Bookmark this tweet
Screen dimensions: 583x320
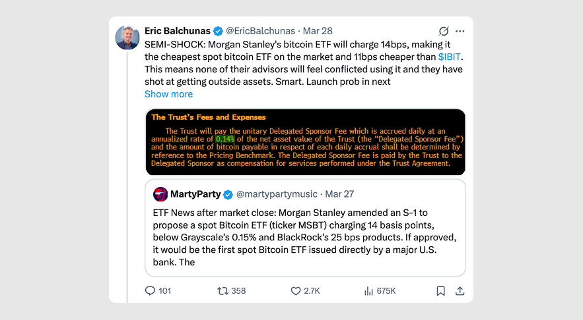(441, 290)
